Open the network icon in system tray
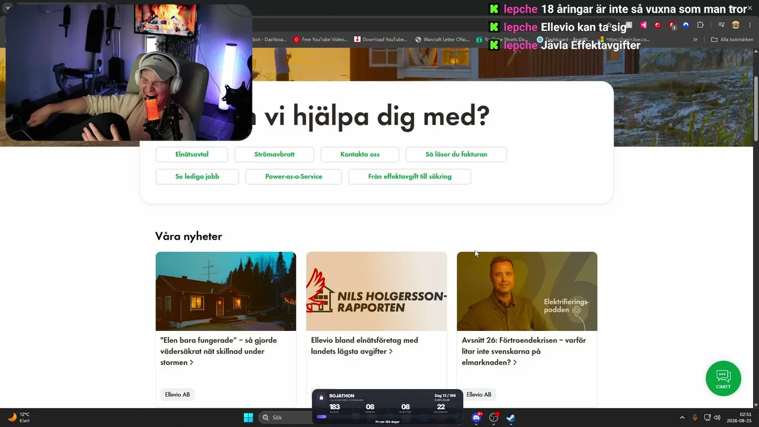 tap(707, 418)
